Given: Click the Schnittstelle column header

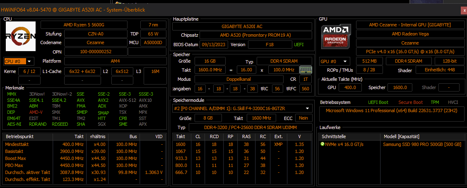Looking at the screenshot, I should coord(349,136).
